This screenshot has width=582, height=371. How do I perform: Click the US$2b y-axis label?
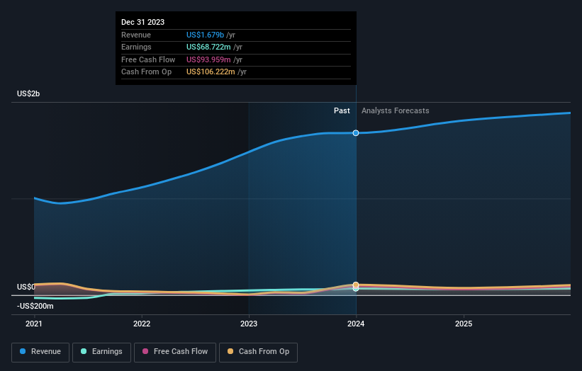click(28, 93)
